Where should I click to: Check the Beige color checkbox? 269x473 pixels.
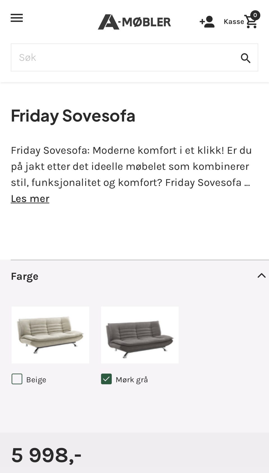pos(17,379)
